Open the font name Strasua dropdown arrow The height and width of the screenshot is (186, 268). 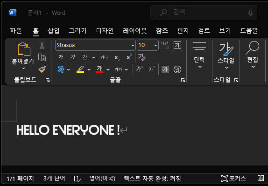(x=133, y=45)
